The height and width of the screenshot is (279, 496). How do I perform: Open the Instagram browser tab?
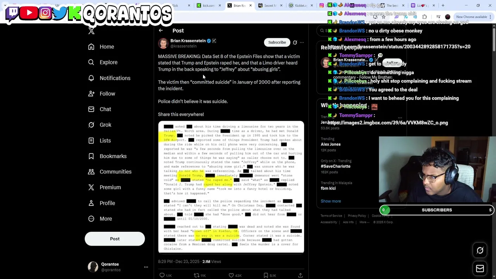click(x=321, y=5)
